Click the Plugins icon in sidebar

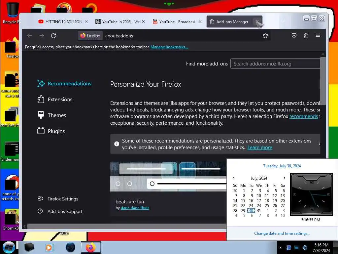click(41, 131)
